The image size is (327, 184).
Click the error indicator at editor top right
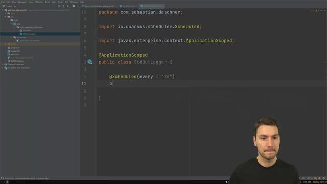click(312, 10)
